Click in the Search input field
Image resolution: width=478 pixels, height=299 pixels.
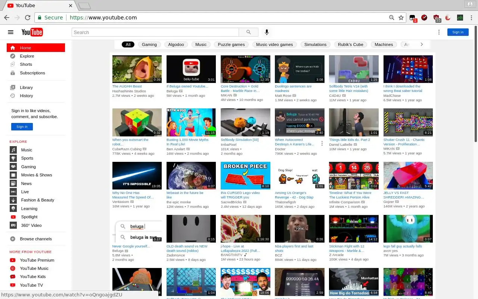pyautogui.click(x=155, y=32)
